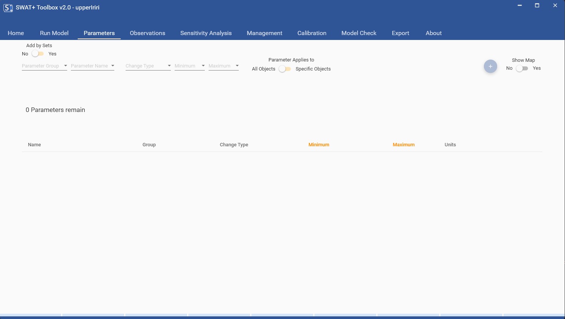The width and height of the screenshot is (565, 319).
Task: Open the Calibration tab
Action: click(x=312, y=33)
